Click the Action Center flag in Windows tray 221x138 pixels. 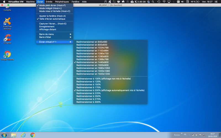200,135
